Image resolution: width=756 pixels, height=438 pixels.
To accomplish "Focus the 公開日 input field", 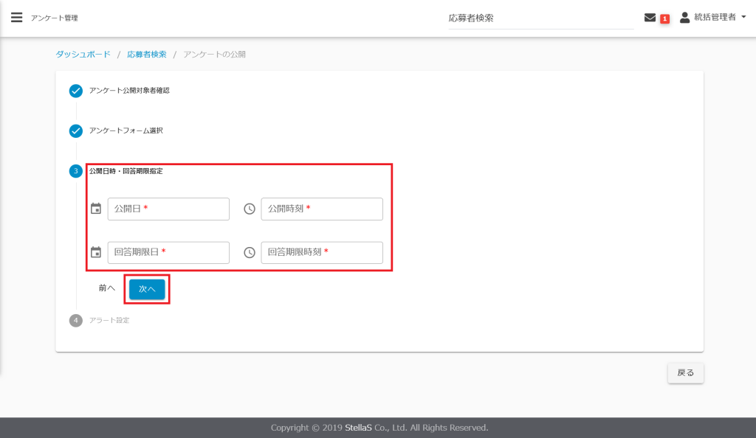I will click(168, 209).
